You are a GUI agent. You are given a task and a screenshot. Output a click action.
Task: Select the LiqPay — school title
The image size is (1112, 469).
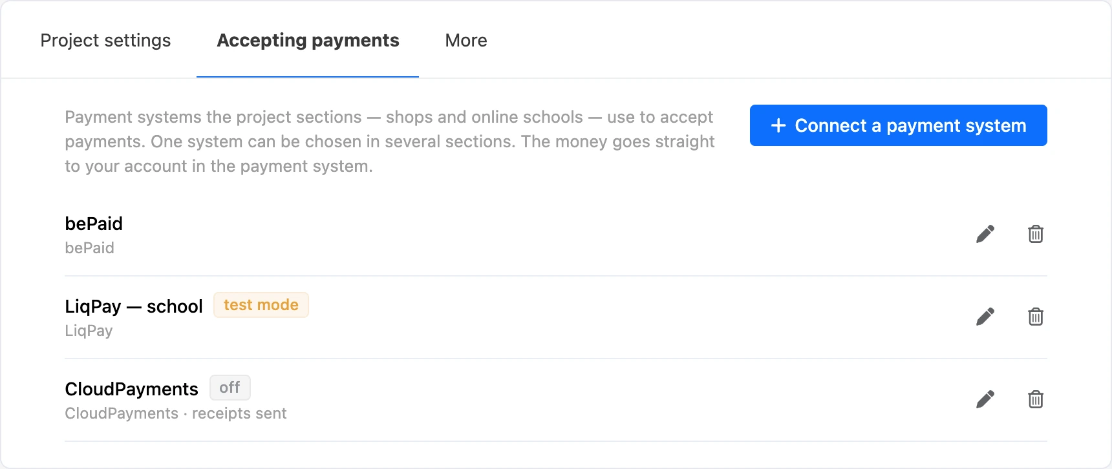(x=134, y=306)
